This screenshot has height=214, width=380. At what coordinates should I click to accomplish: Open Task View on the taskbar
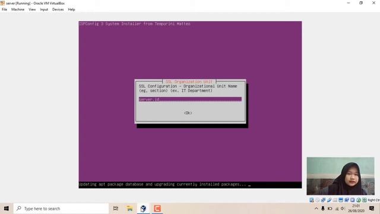[x=116, y=209]
